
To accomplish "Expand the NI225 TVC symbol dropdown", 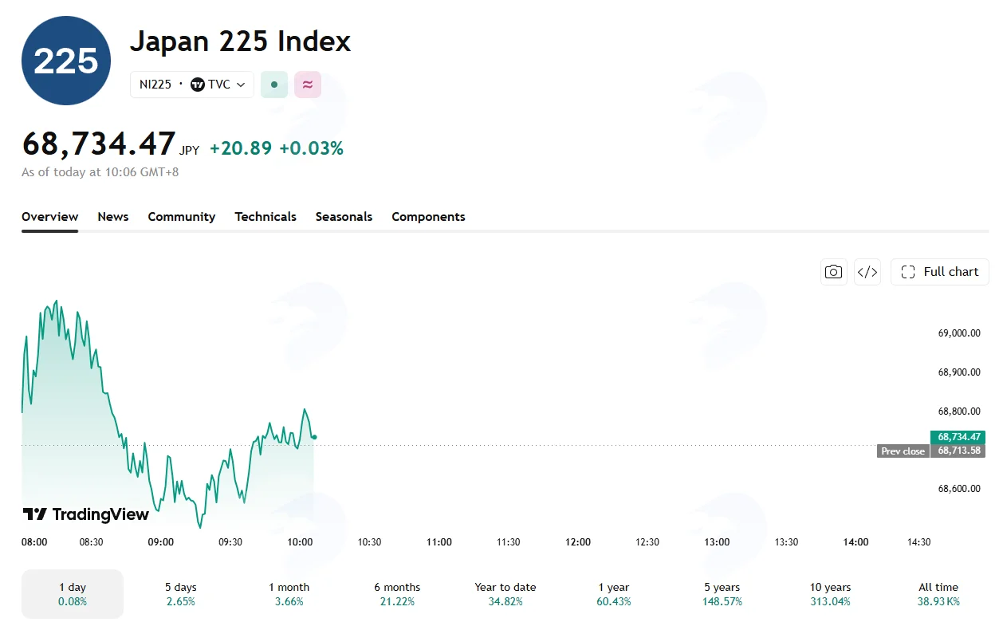I will (x=192, y=85).
